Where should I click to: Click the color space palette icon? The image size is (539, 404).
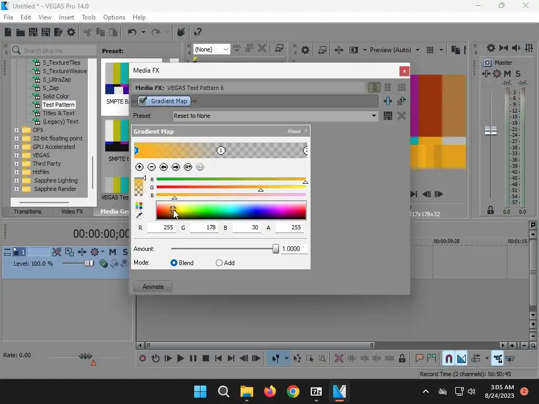pos(139,206)
